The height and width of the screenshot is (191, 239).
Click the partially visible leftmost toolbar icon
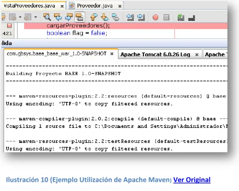(x=4, y=17)
